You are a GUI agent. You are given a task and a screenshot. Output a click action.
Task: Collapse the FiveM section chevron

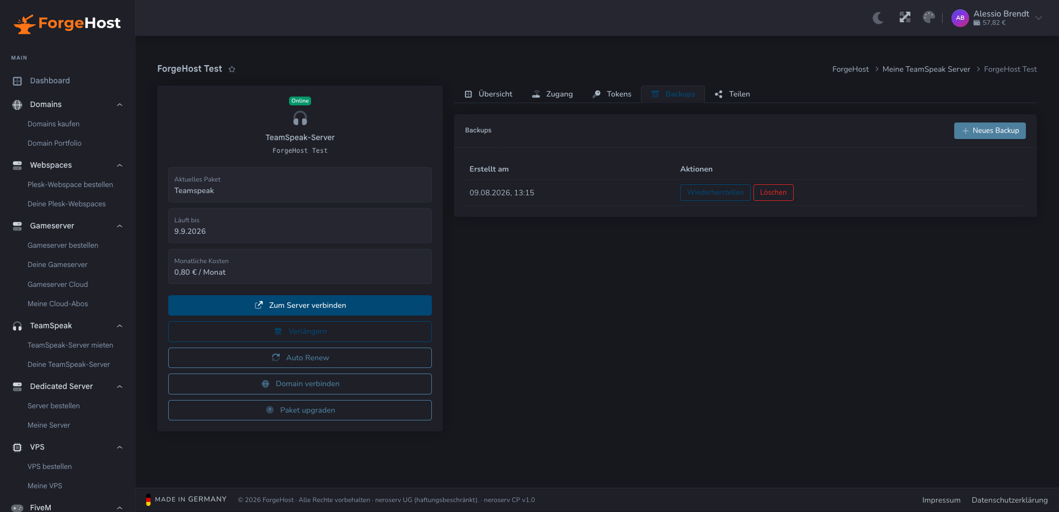pyautogui.click(x=120, y=508)
